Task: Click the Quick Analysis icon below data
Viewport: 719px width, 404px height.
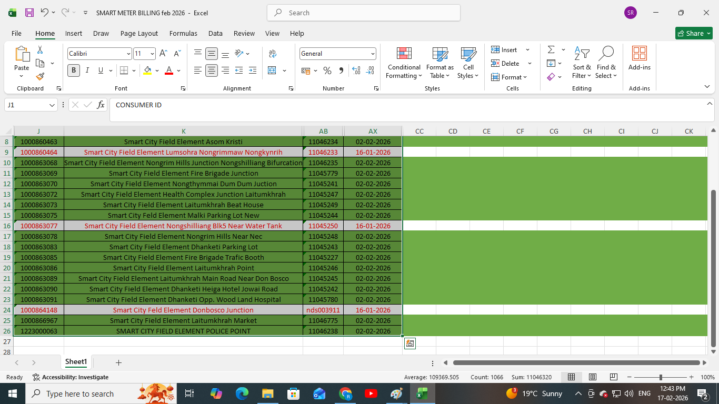Action: coord(410,344)
